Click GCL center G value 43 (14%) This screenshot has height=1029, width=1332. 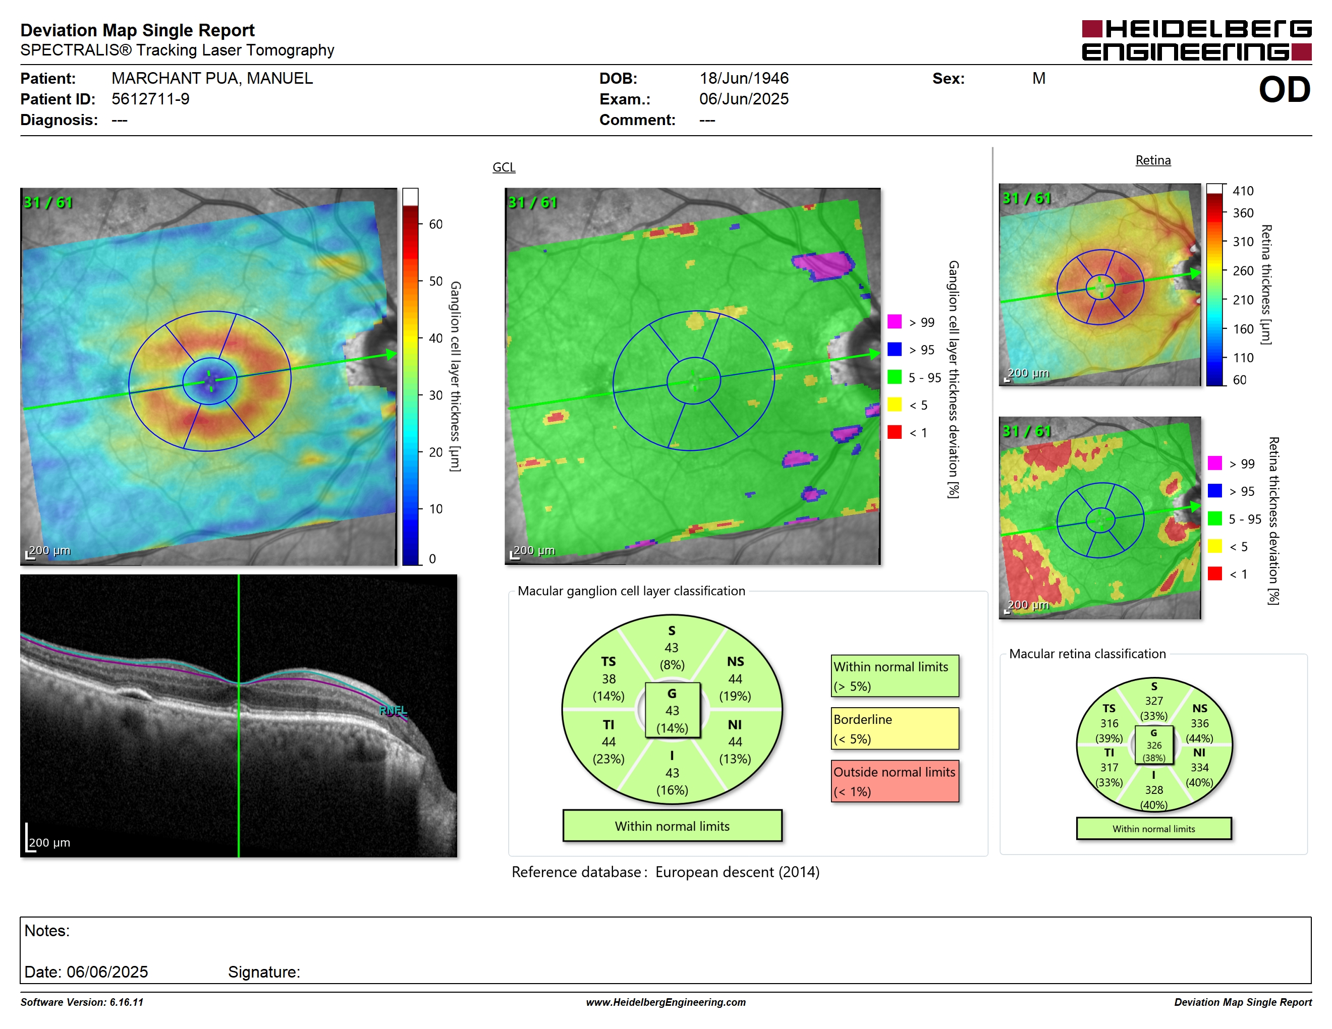pyautogui.click(x=672, y=711)
